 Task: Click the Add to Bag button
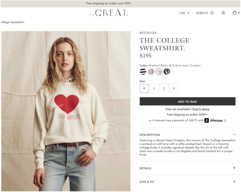tap(187, 101)
